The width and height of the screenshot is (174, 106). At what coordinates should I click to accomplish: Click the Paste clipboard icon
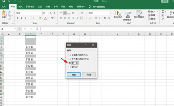[4, 13]
